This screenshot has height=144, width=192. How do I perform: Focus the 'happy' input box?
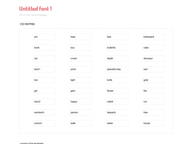coord(81,102)
